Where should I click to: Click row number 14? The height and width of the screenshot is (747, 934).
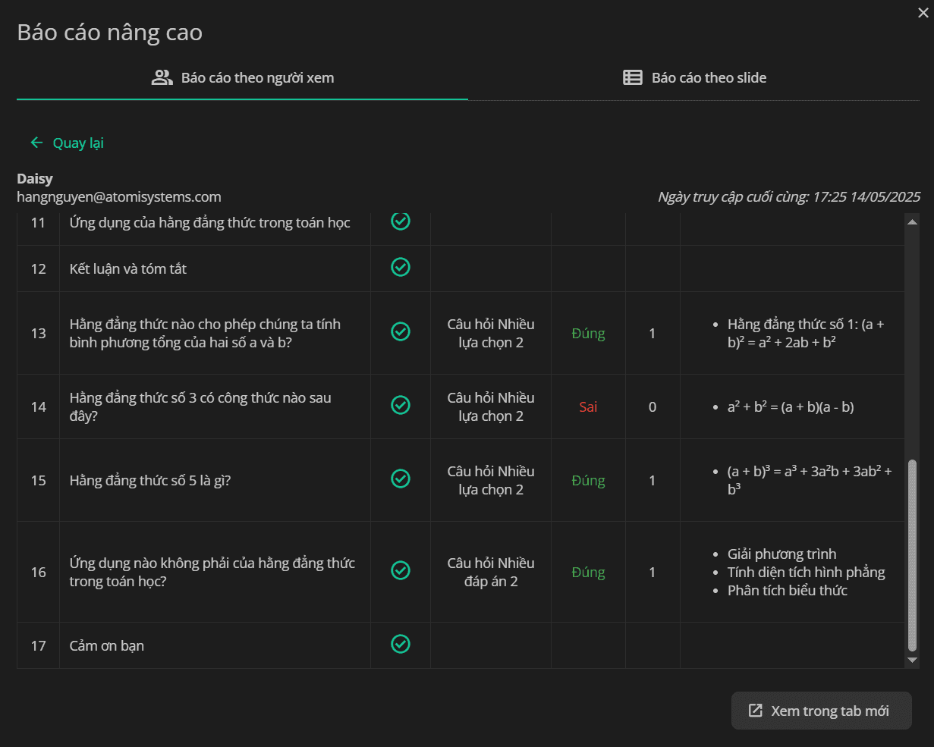point(38,406)
